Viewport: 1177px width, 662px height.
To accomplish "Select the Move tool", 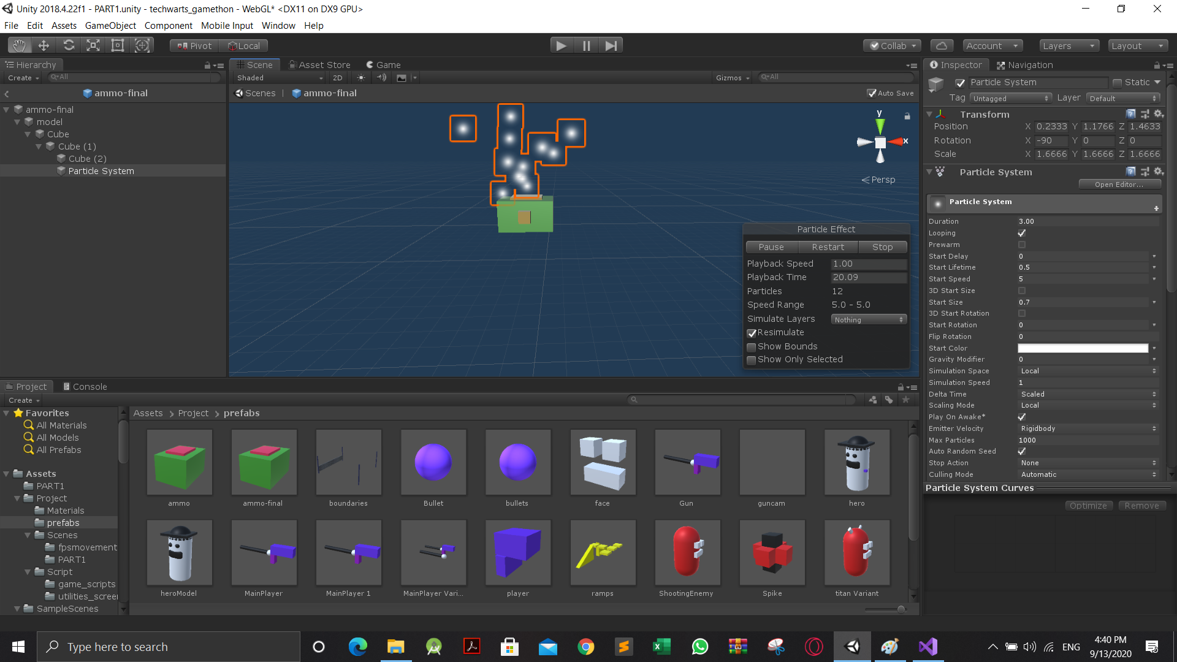I will click(44, 45).
